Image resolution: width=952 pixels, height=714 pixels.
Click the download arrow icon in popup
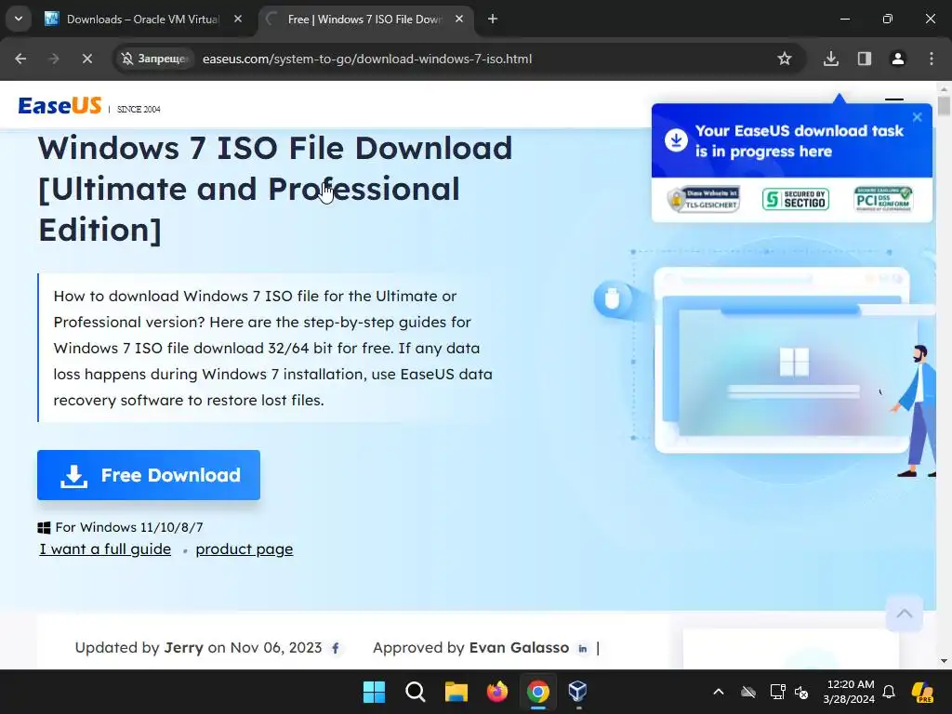tap(676, 139)
